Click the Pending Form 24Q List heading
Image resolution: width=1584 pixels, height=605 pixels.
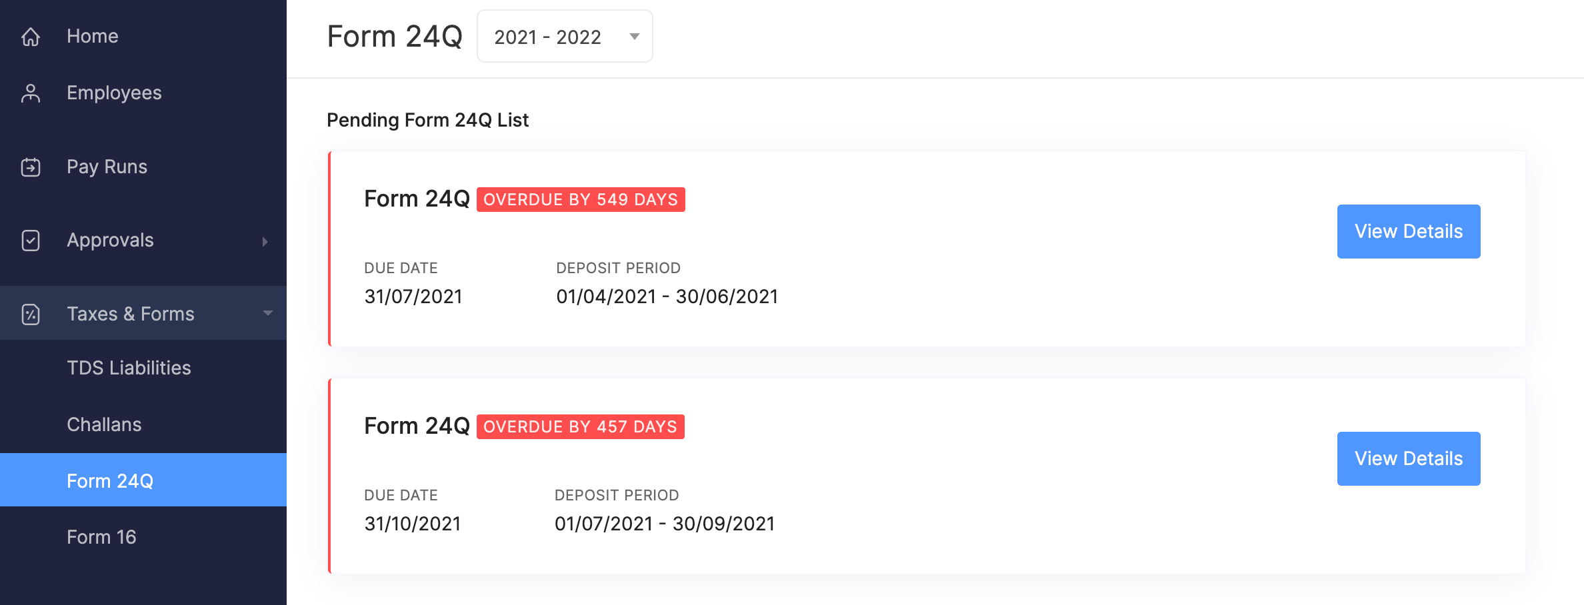pyautogui.click(x=427, y=120)
